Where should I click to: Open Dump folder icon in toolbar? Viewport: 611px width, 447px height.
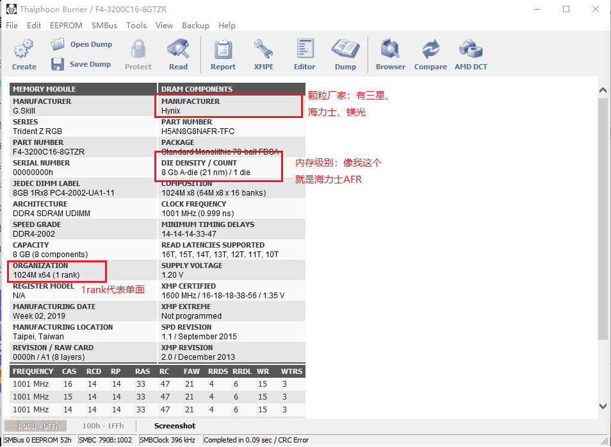click(58, 44)
